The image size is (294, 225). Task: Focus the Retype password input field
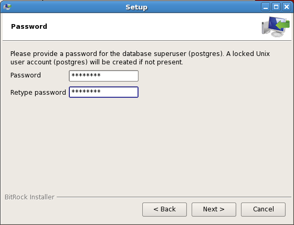pos(104,92)
